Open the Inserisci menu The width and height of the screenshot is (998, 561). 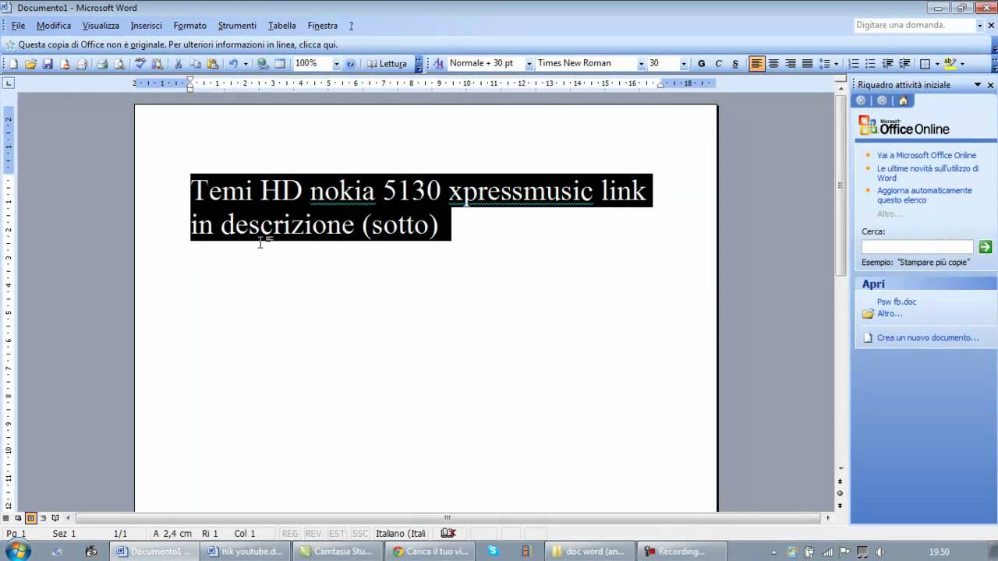point(147,26)
